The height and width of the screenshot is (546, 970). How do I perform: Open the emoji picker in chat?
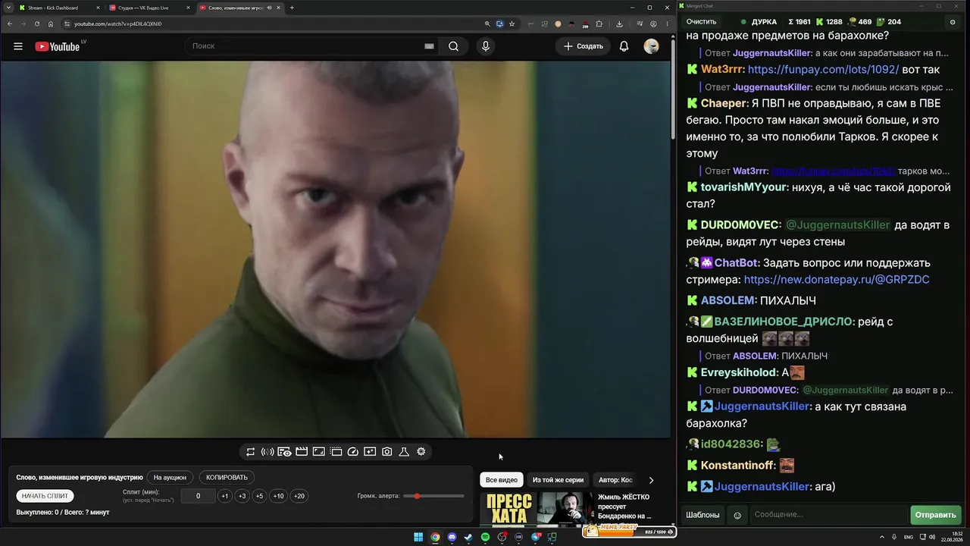pos(737,515)
